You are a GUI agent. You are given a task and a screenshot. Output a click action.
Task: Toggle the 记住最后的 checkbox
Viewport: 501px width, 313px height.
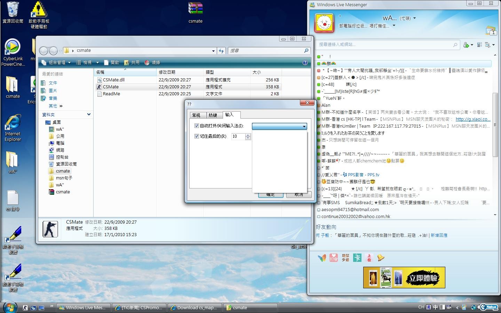[197, 136]
